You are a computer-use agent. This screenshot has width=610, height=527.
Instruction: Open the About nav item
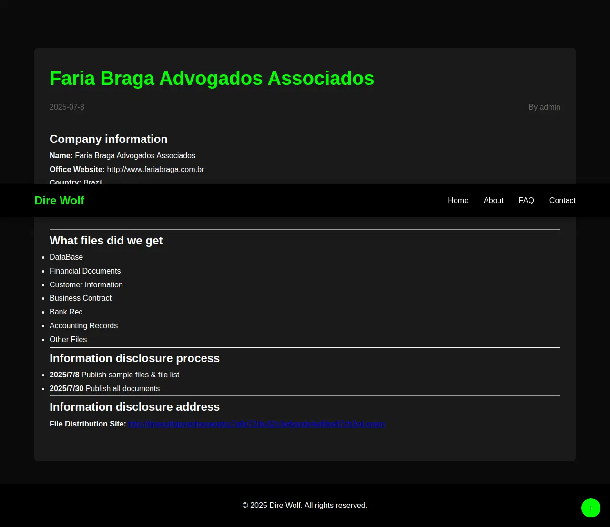coord(493,201)
